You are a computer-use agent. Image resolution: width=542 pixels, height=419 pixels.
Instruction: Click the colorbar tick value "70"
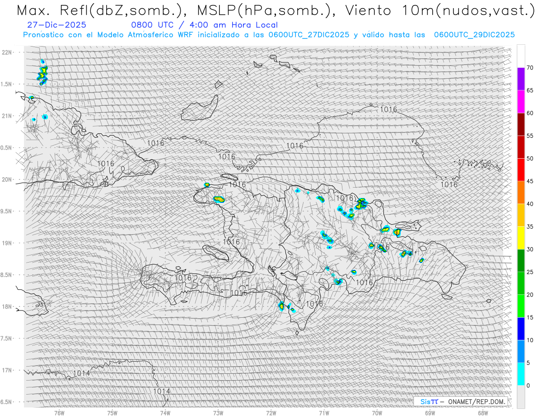coord(530,68)
